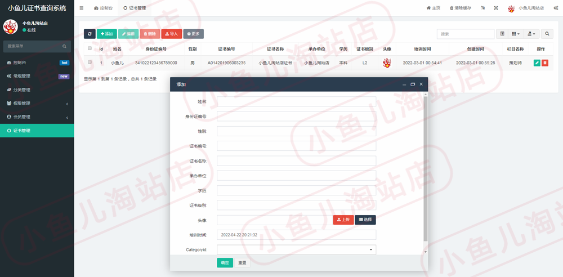The width and height of the screenshot is (563, 277).
Task: Click the red delete icon in row 1
Action: click(545, 63)
